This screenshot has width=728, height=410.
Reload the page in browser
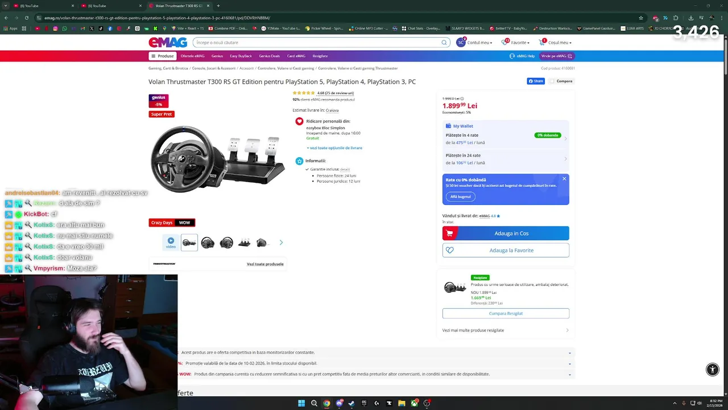point(26,18)
